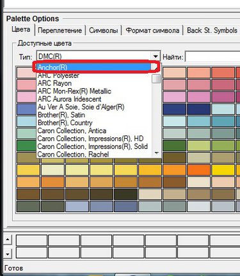Select Brother(R), Country thread type
Viewport: 240px width, 276px height.
[x=94, y=123]
